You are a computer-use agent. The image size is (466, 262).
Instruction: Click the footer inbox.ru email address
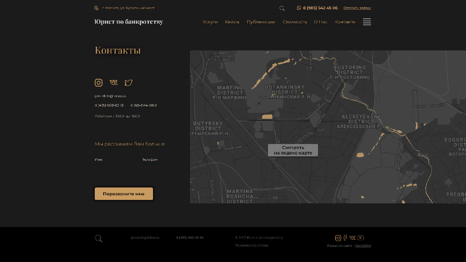click(145, 238)
